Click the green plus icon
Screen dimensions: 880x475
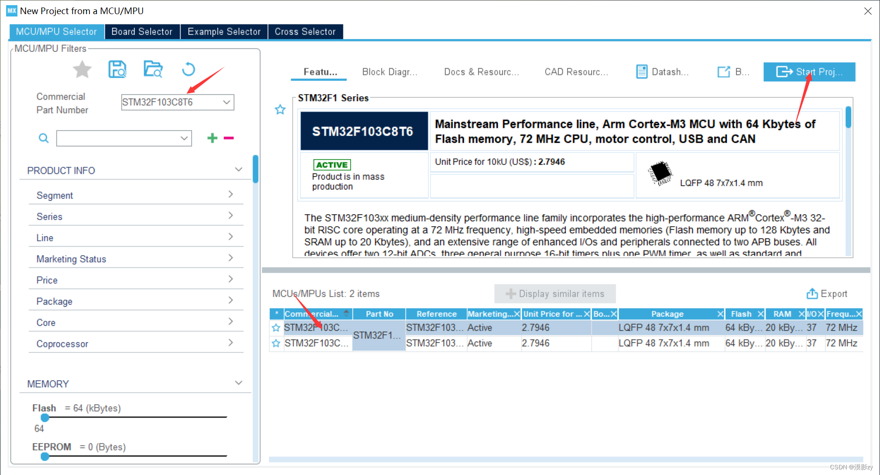212,138
